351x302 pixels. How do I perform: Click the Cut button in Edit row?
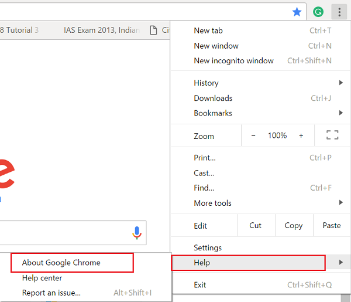tap(256, 225)
